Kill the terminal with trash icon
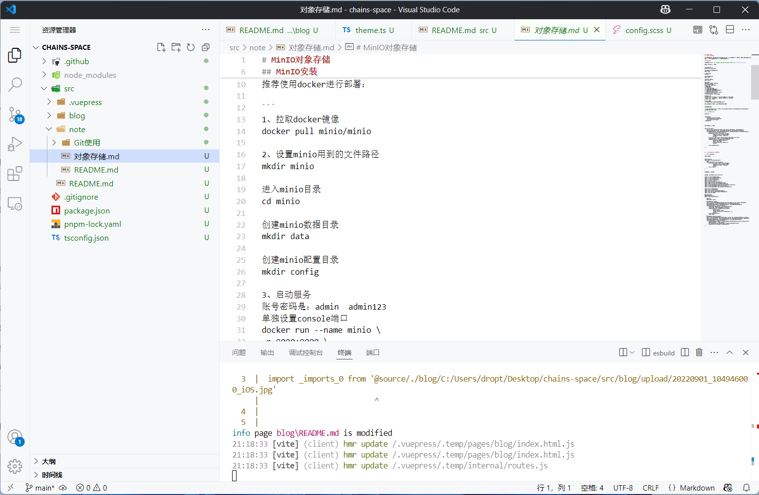 (699, 353)
